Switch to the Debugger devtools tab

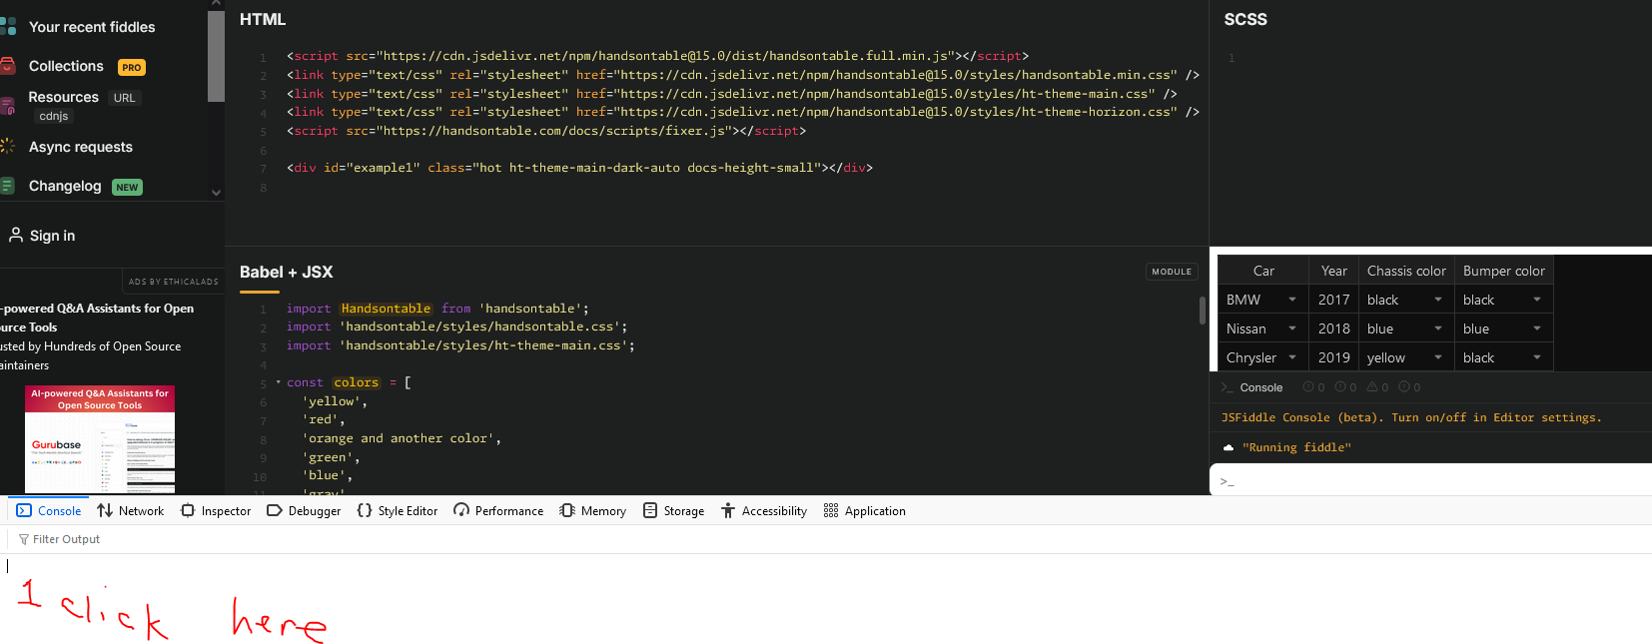pyautogui.click(x=304, y=510)
